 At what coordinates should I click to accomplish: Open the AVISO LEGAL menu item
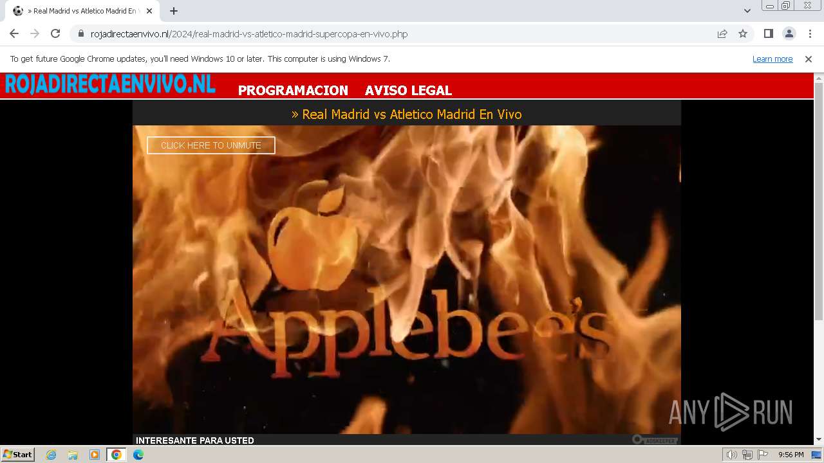point(408,91)
